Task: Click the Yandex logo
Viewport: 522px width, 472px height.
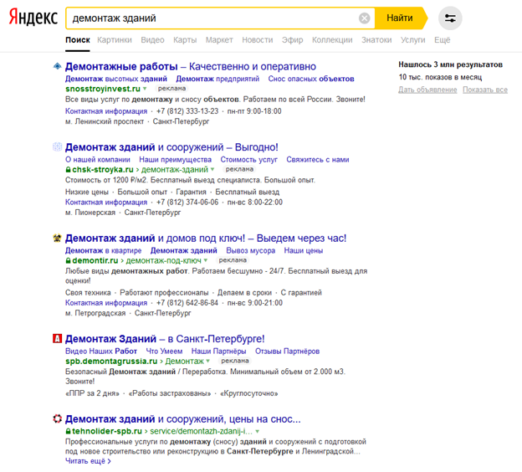Action: 33,18
